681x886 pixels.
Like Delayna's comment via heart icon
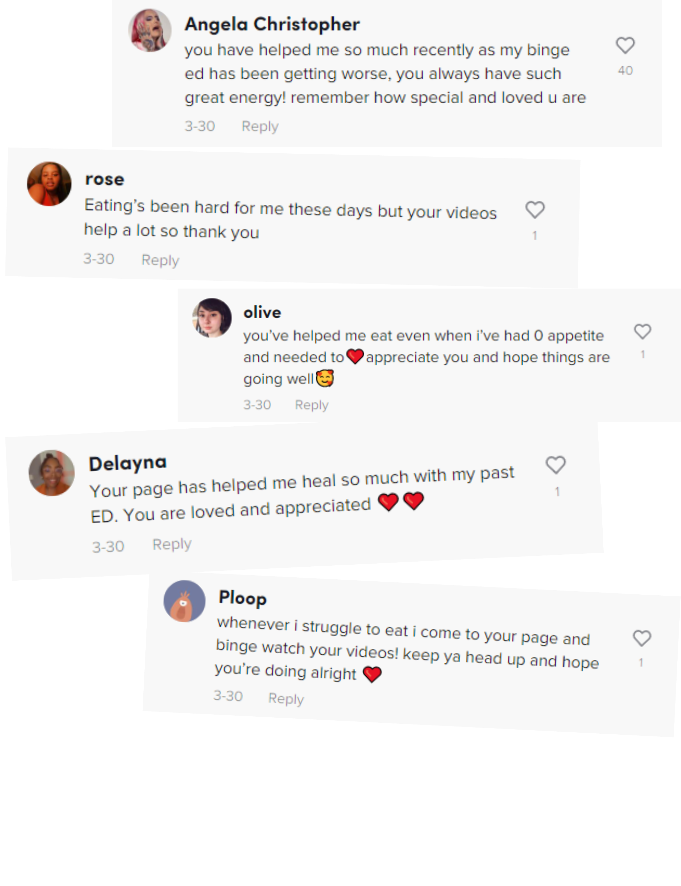(555, 465)
